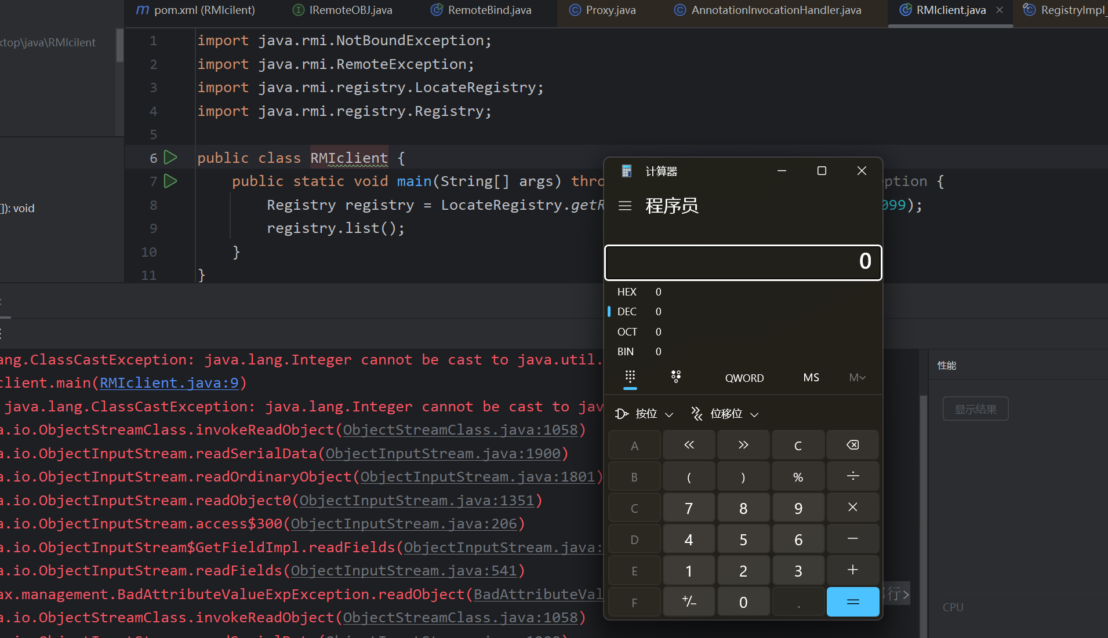Image resolution: width=1108 pixels, height=638 pixels.
Task: Click the run gutter icon beside class RMIclient
Action: (x=170, y=158)
